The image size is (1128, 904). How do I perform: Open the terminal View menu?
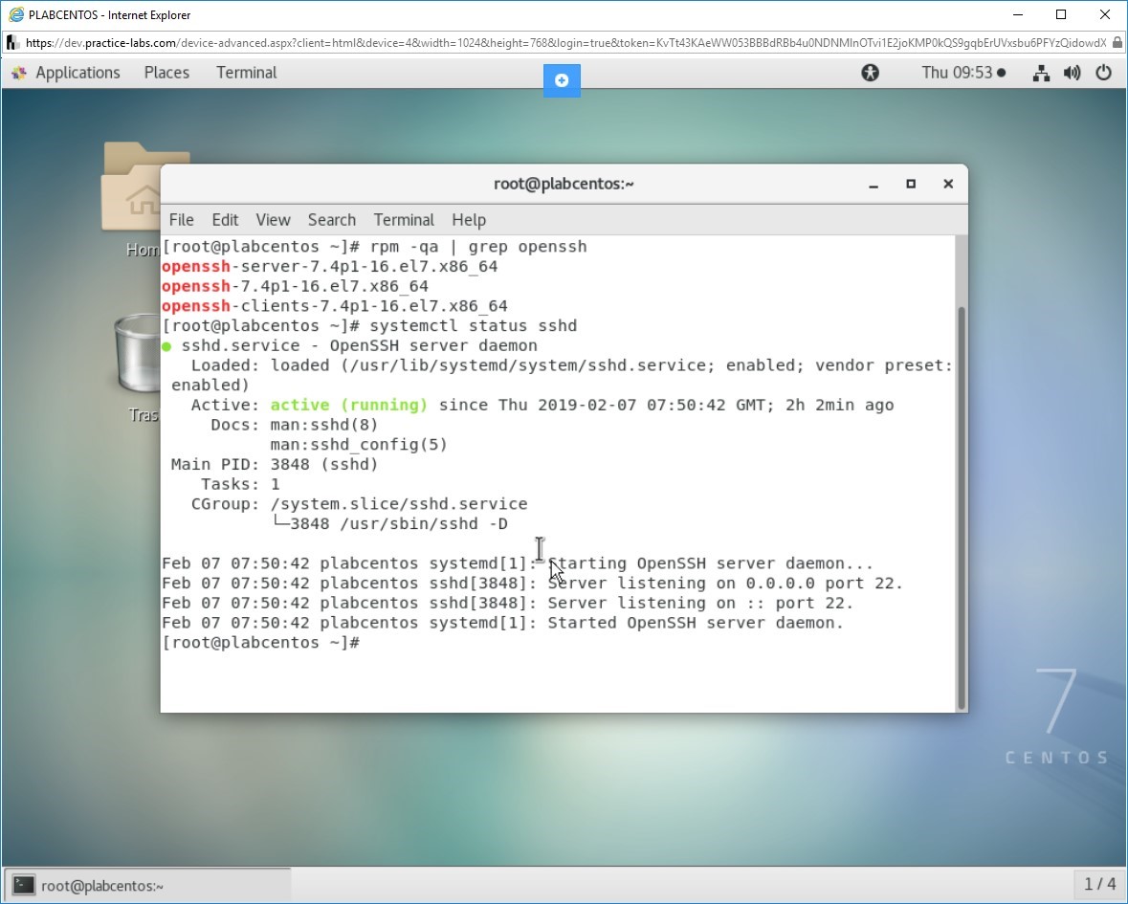coord(273,220)
